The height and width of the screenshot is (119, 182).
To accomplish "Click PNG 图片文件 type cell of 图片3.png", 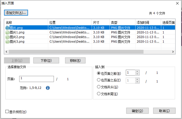I will (123, 42).
